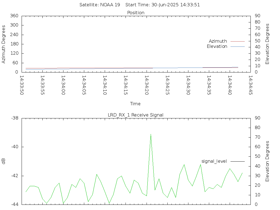Click the red Azimuth legend line sample
The height and width of the screenshot is (210, 280).
[x=238, y=42]
